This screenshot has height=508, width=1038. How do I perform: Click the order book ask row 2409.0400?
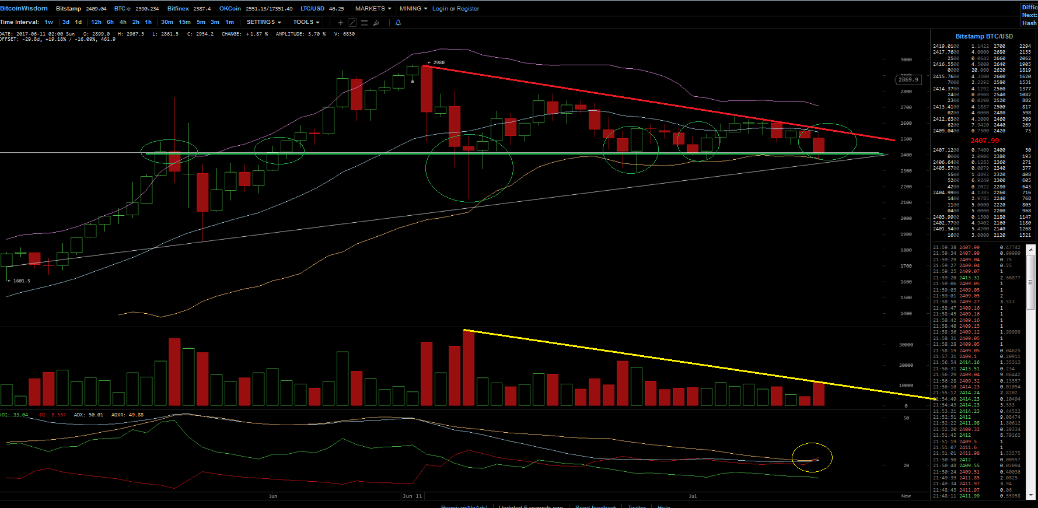pos(982,131)
